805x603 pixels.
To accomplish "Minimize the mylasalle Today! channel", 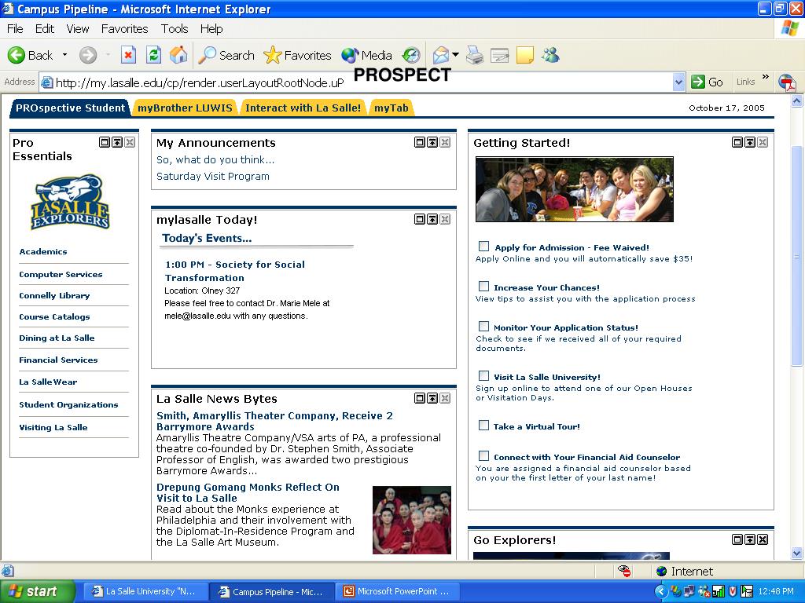I will pos(432,219).
